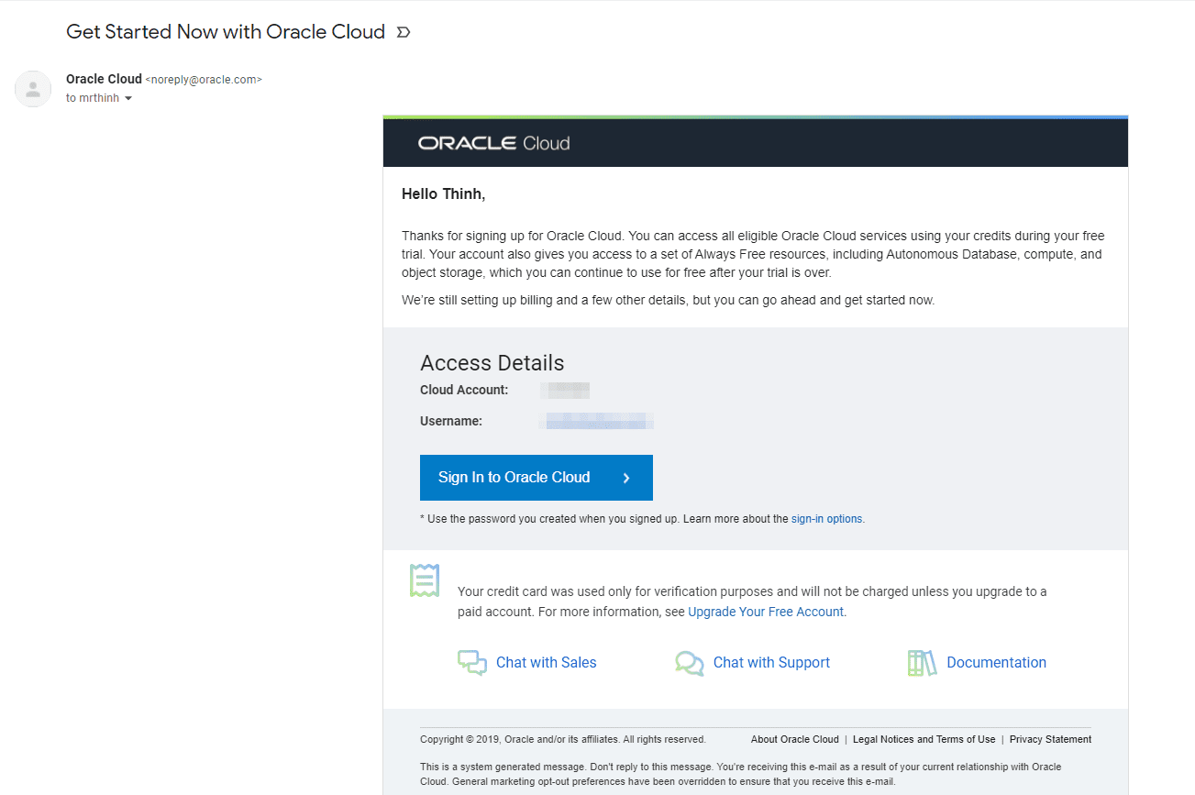The image size is (1195, 795).
Task: Click the Sign In to Oracle Cloud button
Action: click(537, 478)
